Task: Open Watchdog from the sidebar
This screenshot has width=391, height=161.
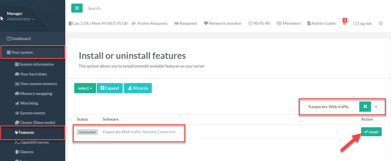Action: pos(29,103)
